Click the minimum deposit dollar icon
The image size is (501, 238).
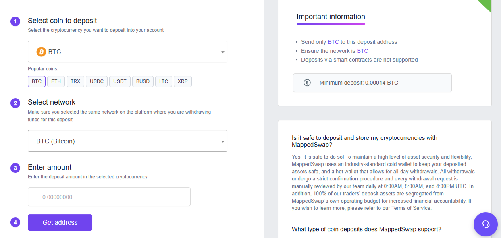point(307,83)
